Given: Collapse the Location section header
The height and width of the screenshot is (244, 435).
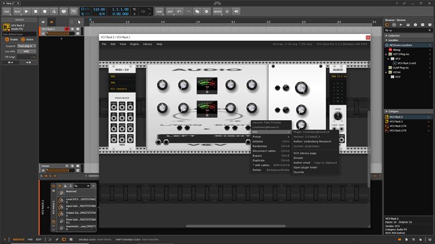Looking at the screenshot, I should (408, 40).
